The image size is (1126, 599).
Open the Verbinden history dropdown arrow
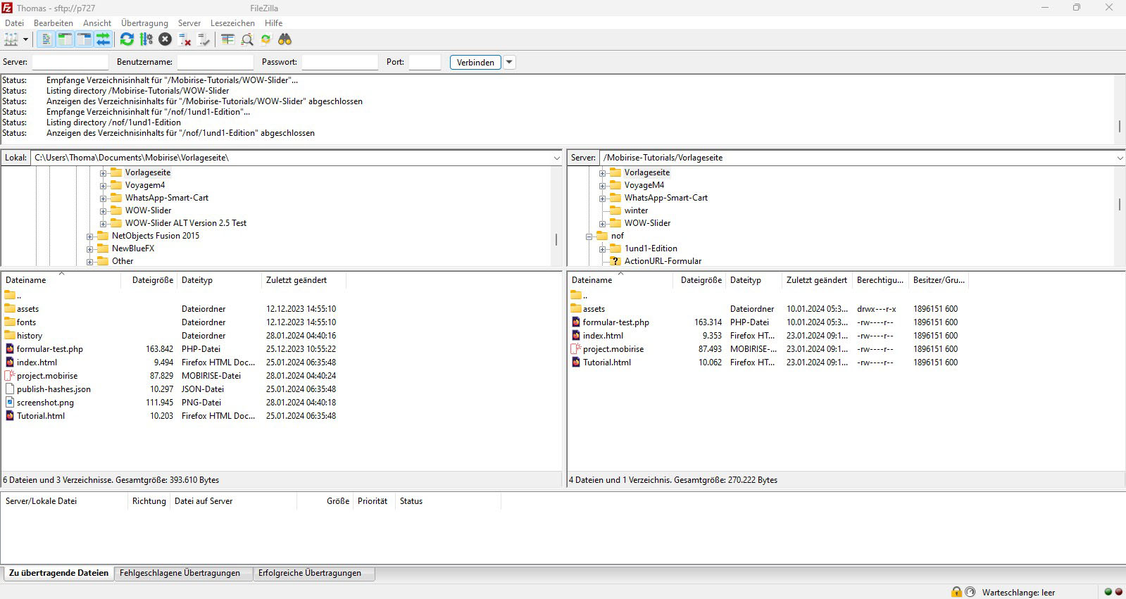tap(509, 62)
